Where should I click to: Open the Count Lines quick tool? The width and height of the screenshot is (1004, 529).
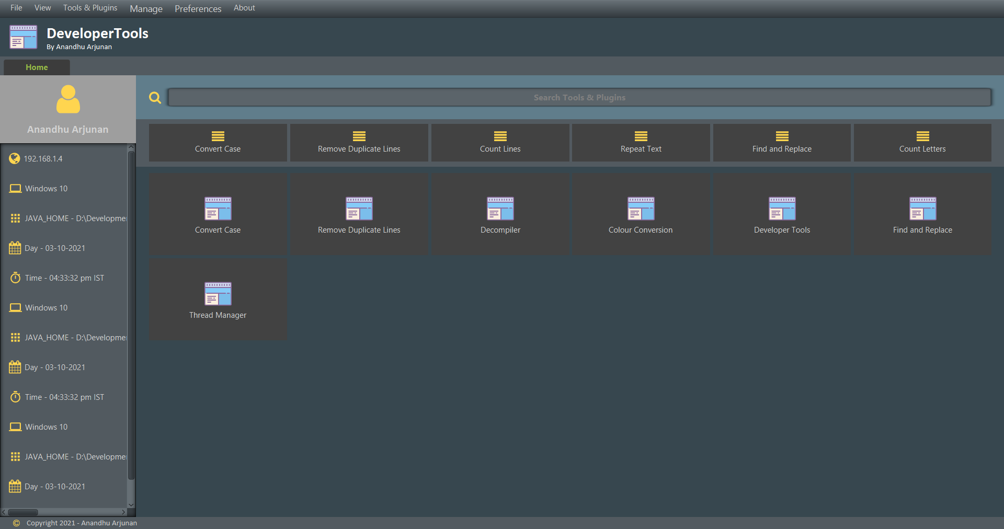(x=500, y=142)
